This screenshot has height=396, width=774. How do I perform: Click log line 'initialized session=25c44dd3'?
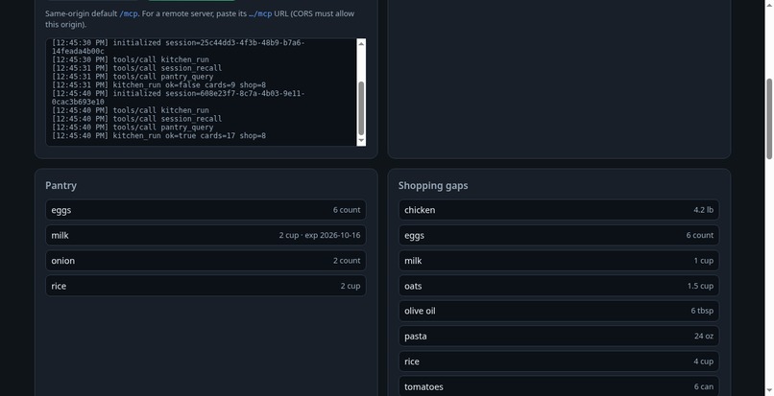click(178, 47)
